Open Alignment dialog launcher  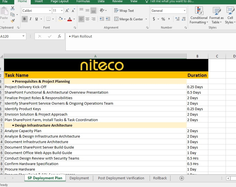[x=147, y=28]
